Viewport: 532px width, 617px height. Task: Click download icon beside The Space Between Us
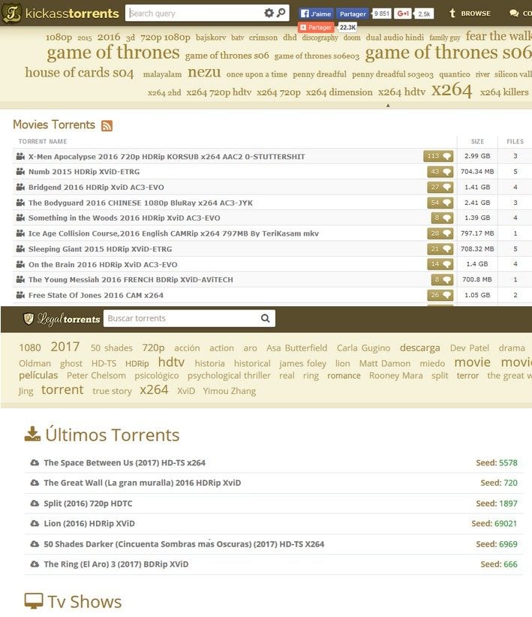[x=35, y=462]
